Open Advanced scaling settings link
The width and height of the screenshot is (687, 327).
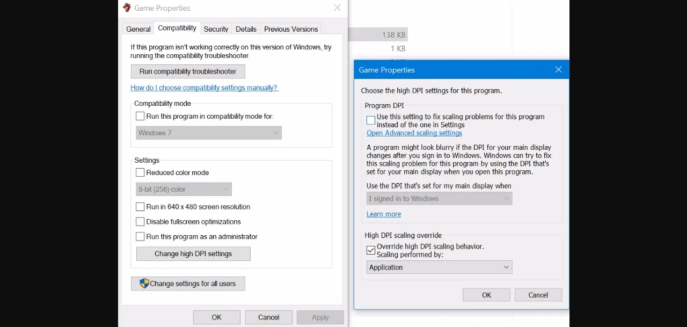[414, 133]
